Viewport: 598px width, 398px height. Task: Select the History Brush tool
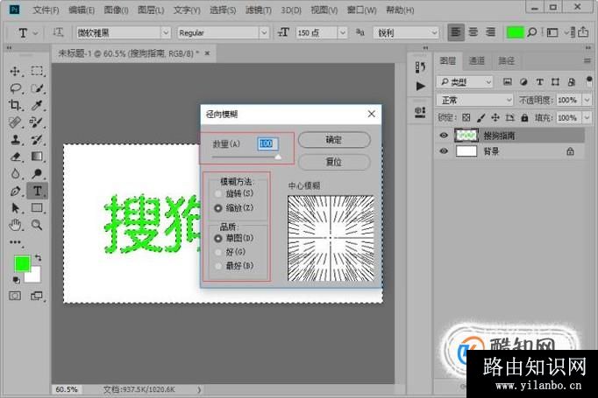tap(37, 139)
